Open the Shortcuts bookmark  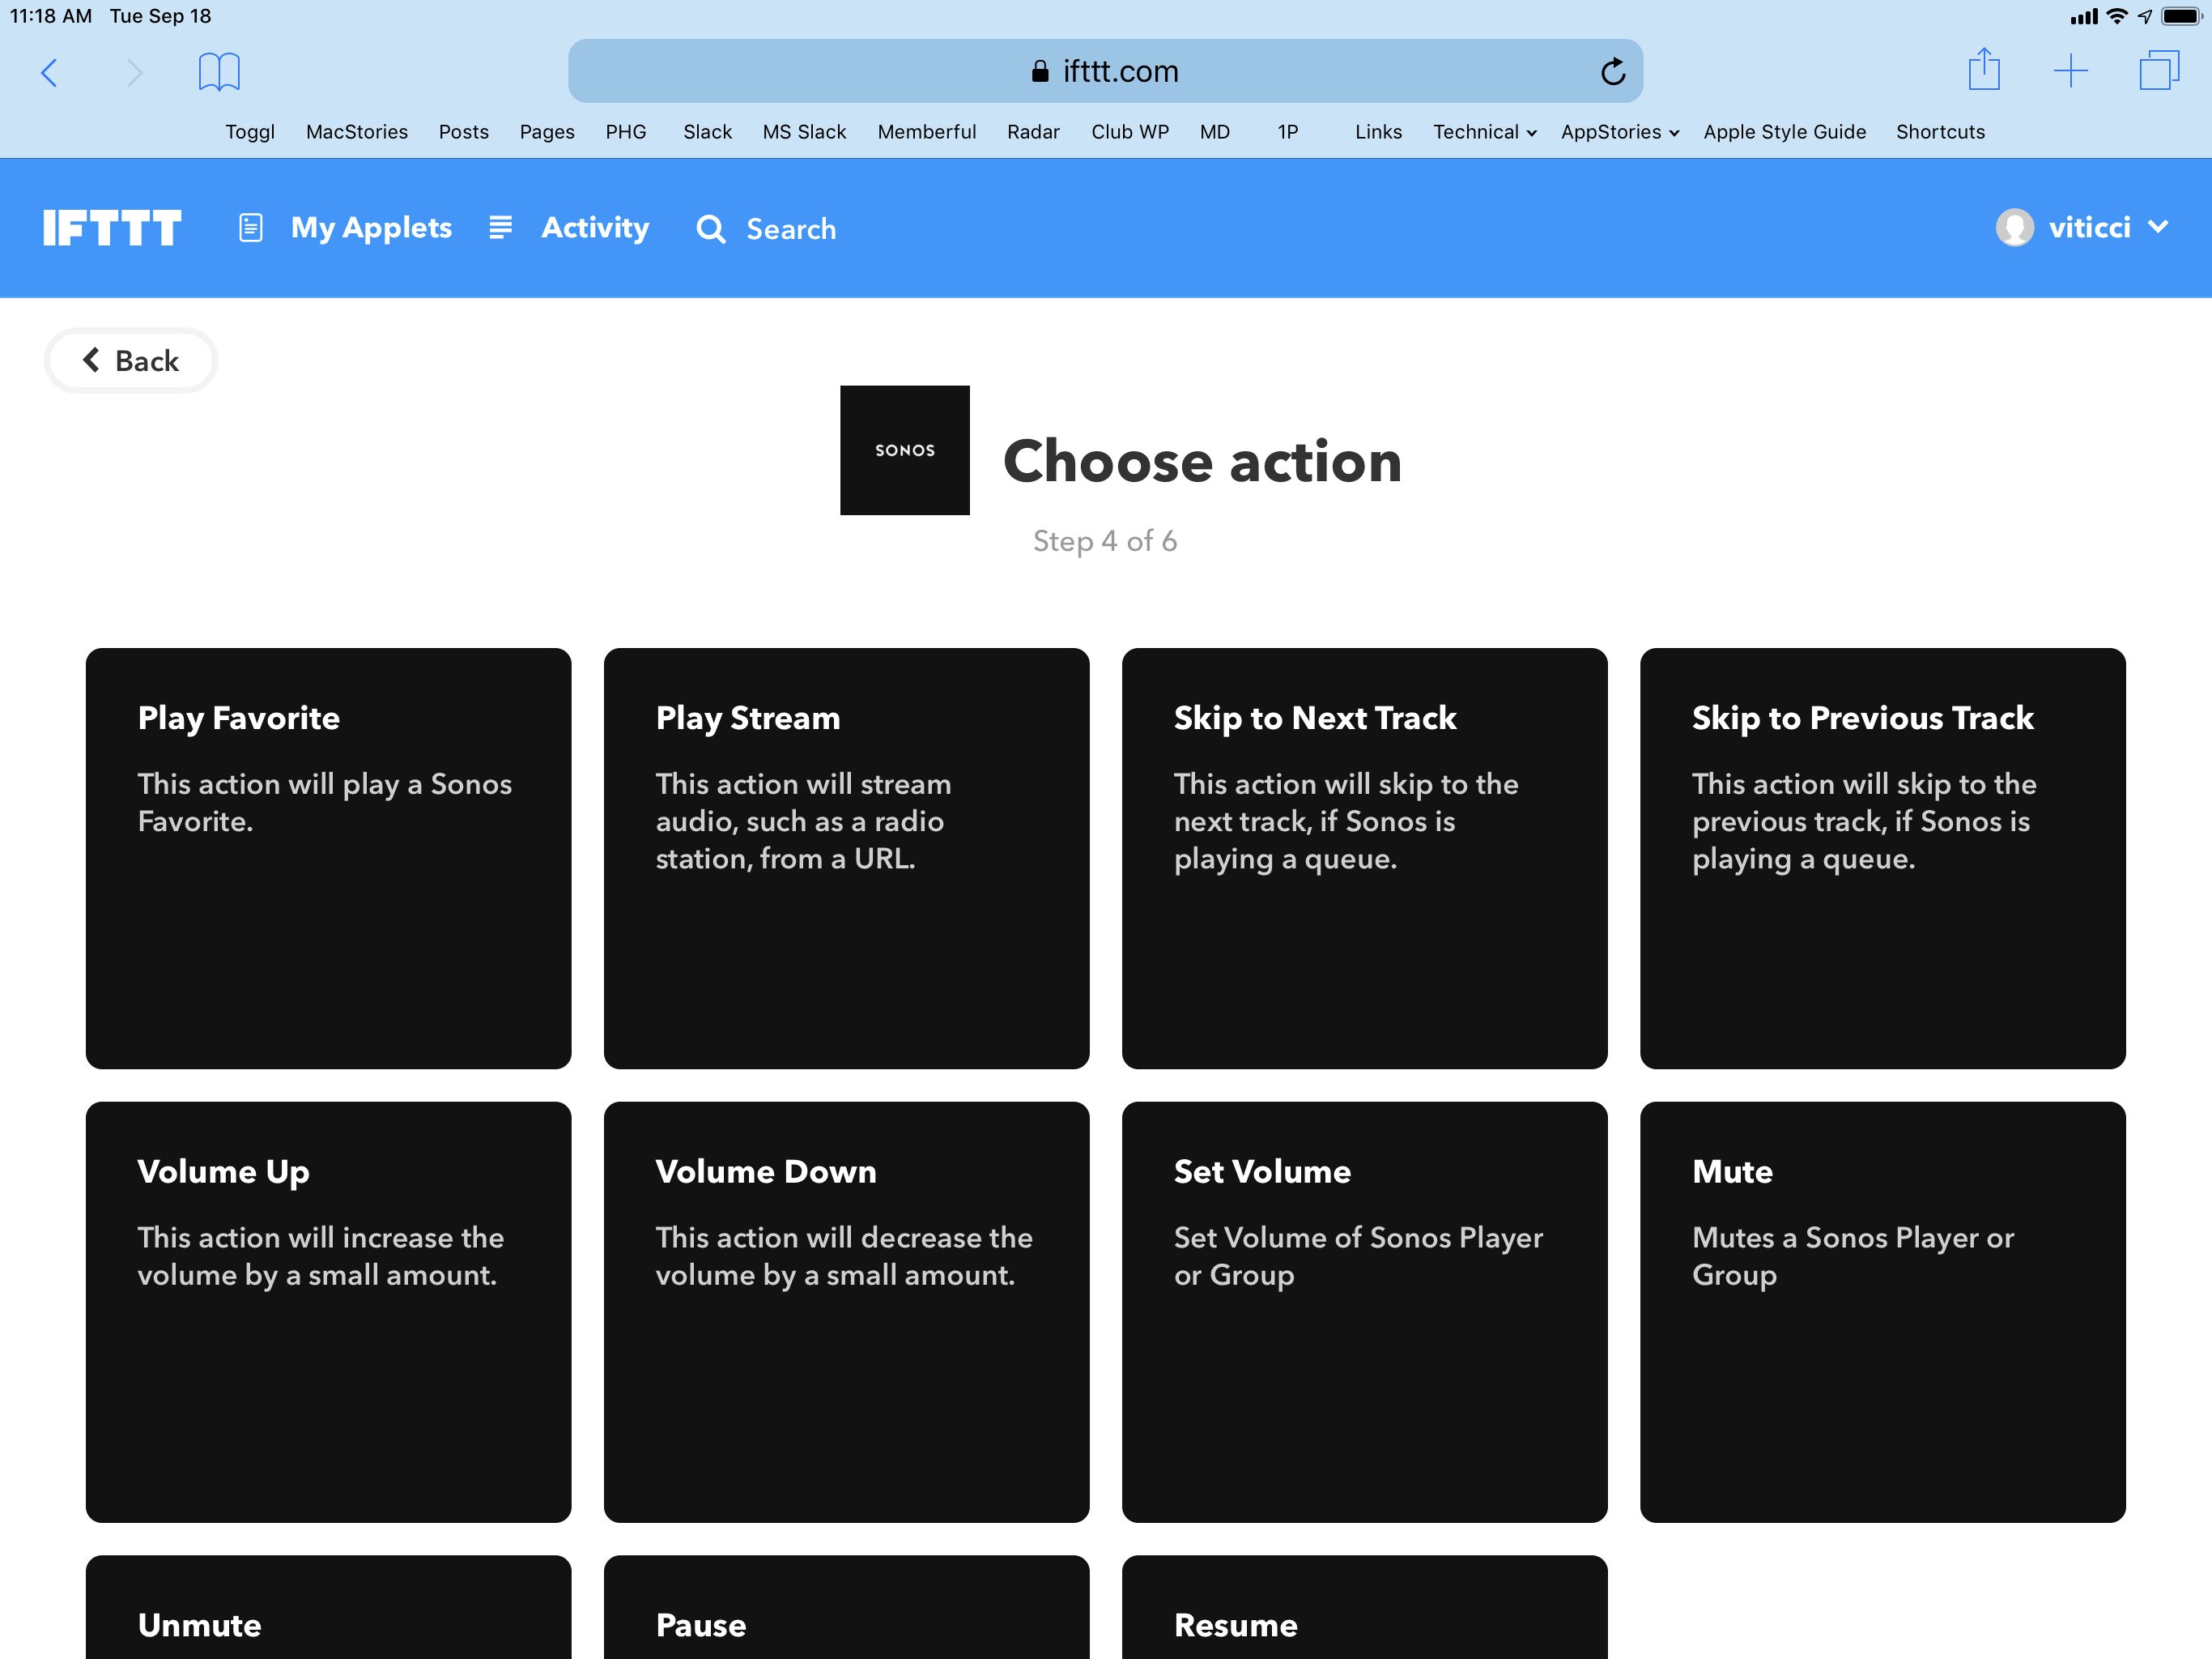[1940, 132]
